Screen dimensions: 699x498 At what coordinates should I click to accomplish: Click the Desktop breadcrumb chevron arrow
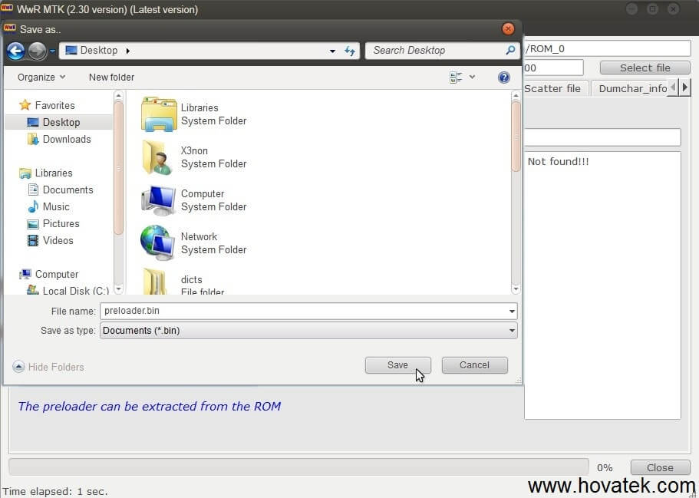point(128,51)
